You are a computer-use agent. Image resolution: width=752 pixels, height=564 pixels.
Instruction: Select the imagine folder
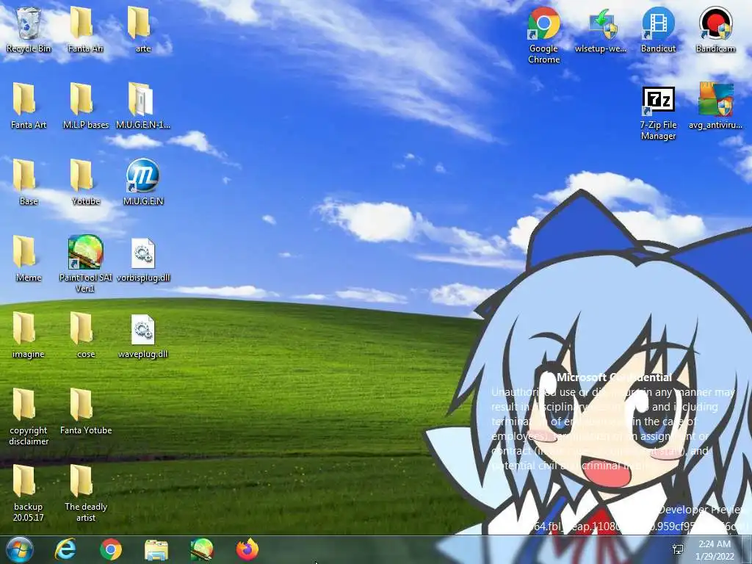click(29, 335)
